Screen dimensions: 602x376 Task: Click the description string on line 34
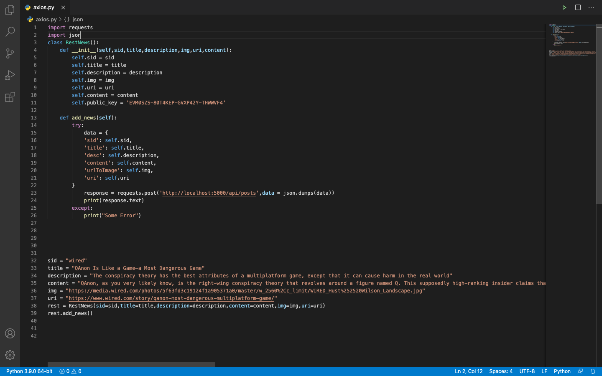(271, 276)
